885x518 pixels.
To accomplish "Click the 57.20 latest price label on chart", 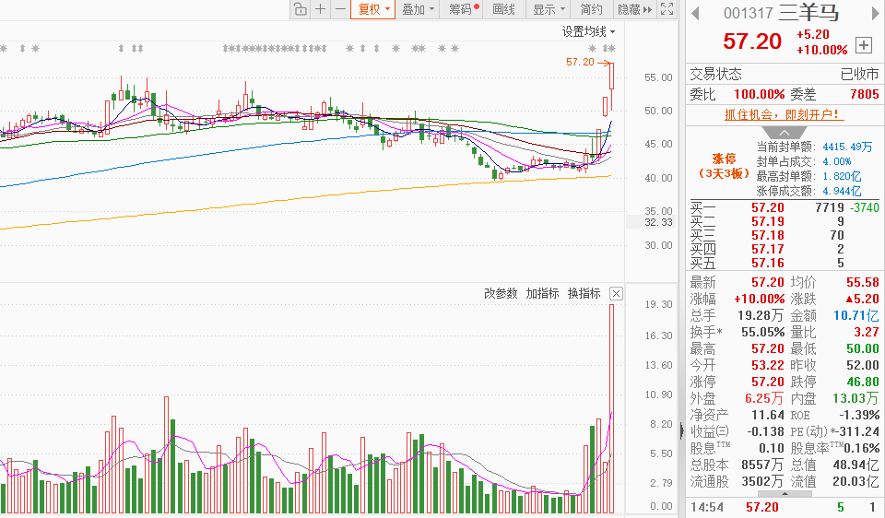I will (580, 62).
